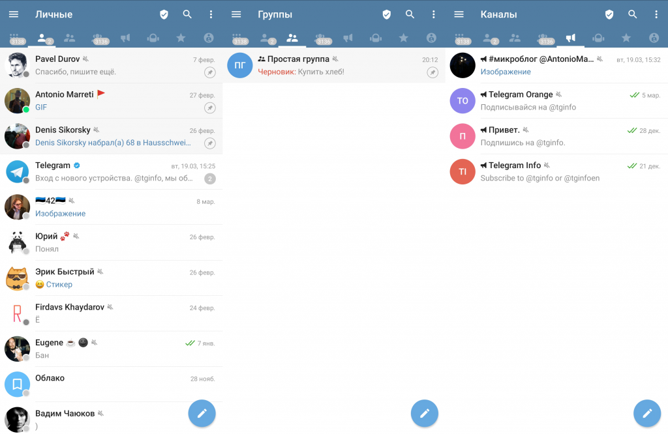
Task: Click pin icon on Простая группа chat
Action: tap(432, 72)
